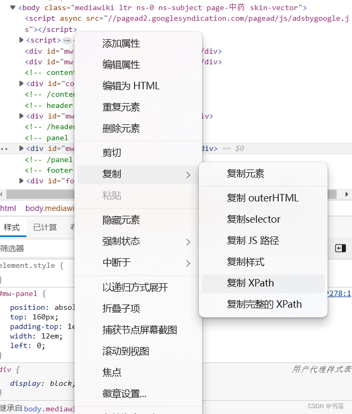Choose 焦点 menu entry
Viewport: 352px width, 414px height.
tap(138, 373)
